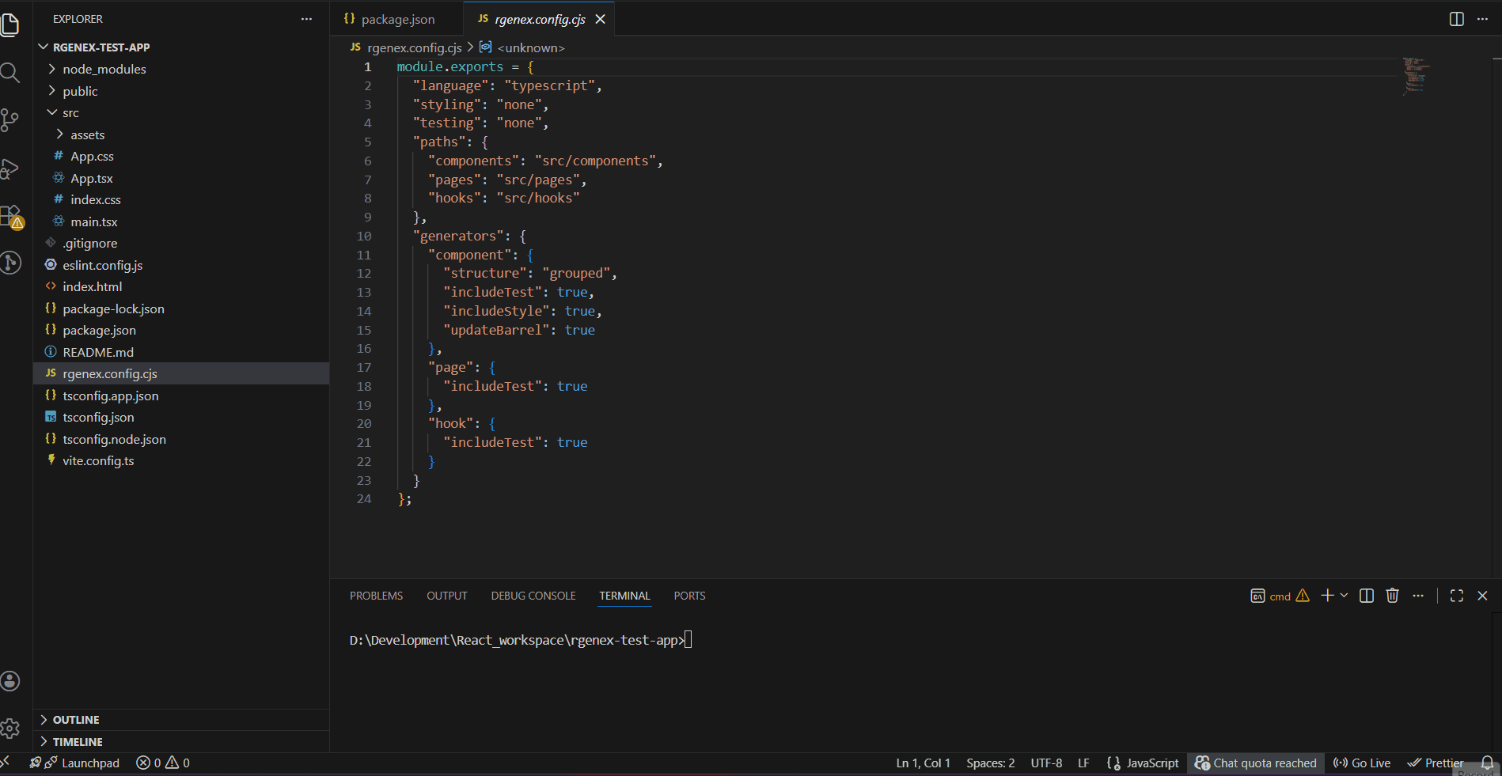Switch to the PROBLEMS panel tab
The width and height of the screenshot is (1502, 776).
click(376, 596)
